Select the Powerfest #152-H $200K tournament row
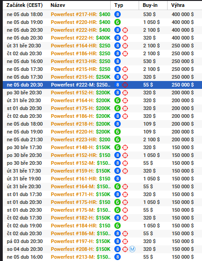Viewport: 202px width, 261px height. coord(102,93)
